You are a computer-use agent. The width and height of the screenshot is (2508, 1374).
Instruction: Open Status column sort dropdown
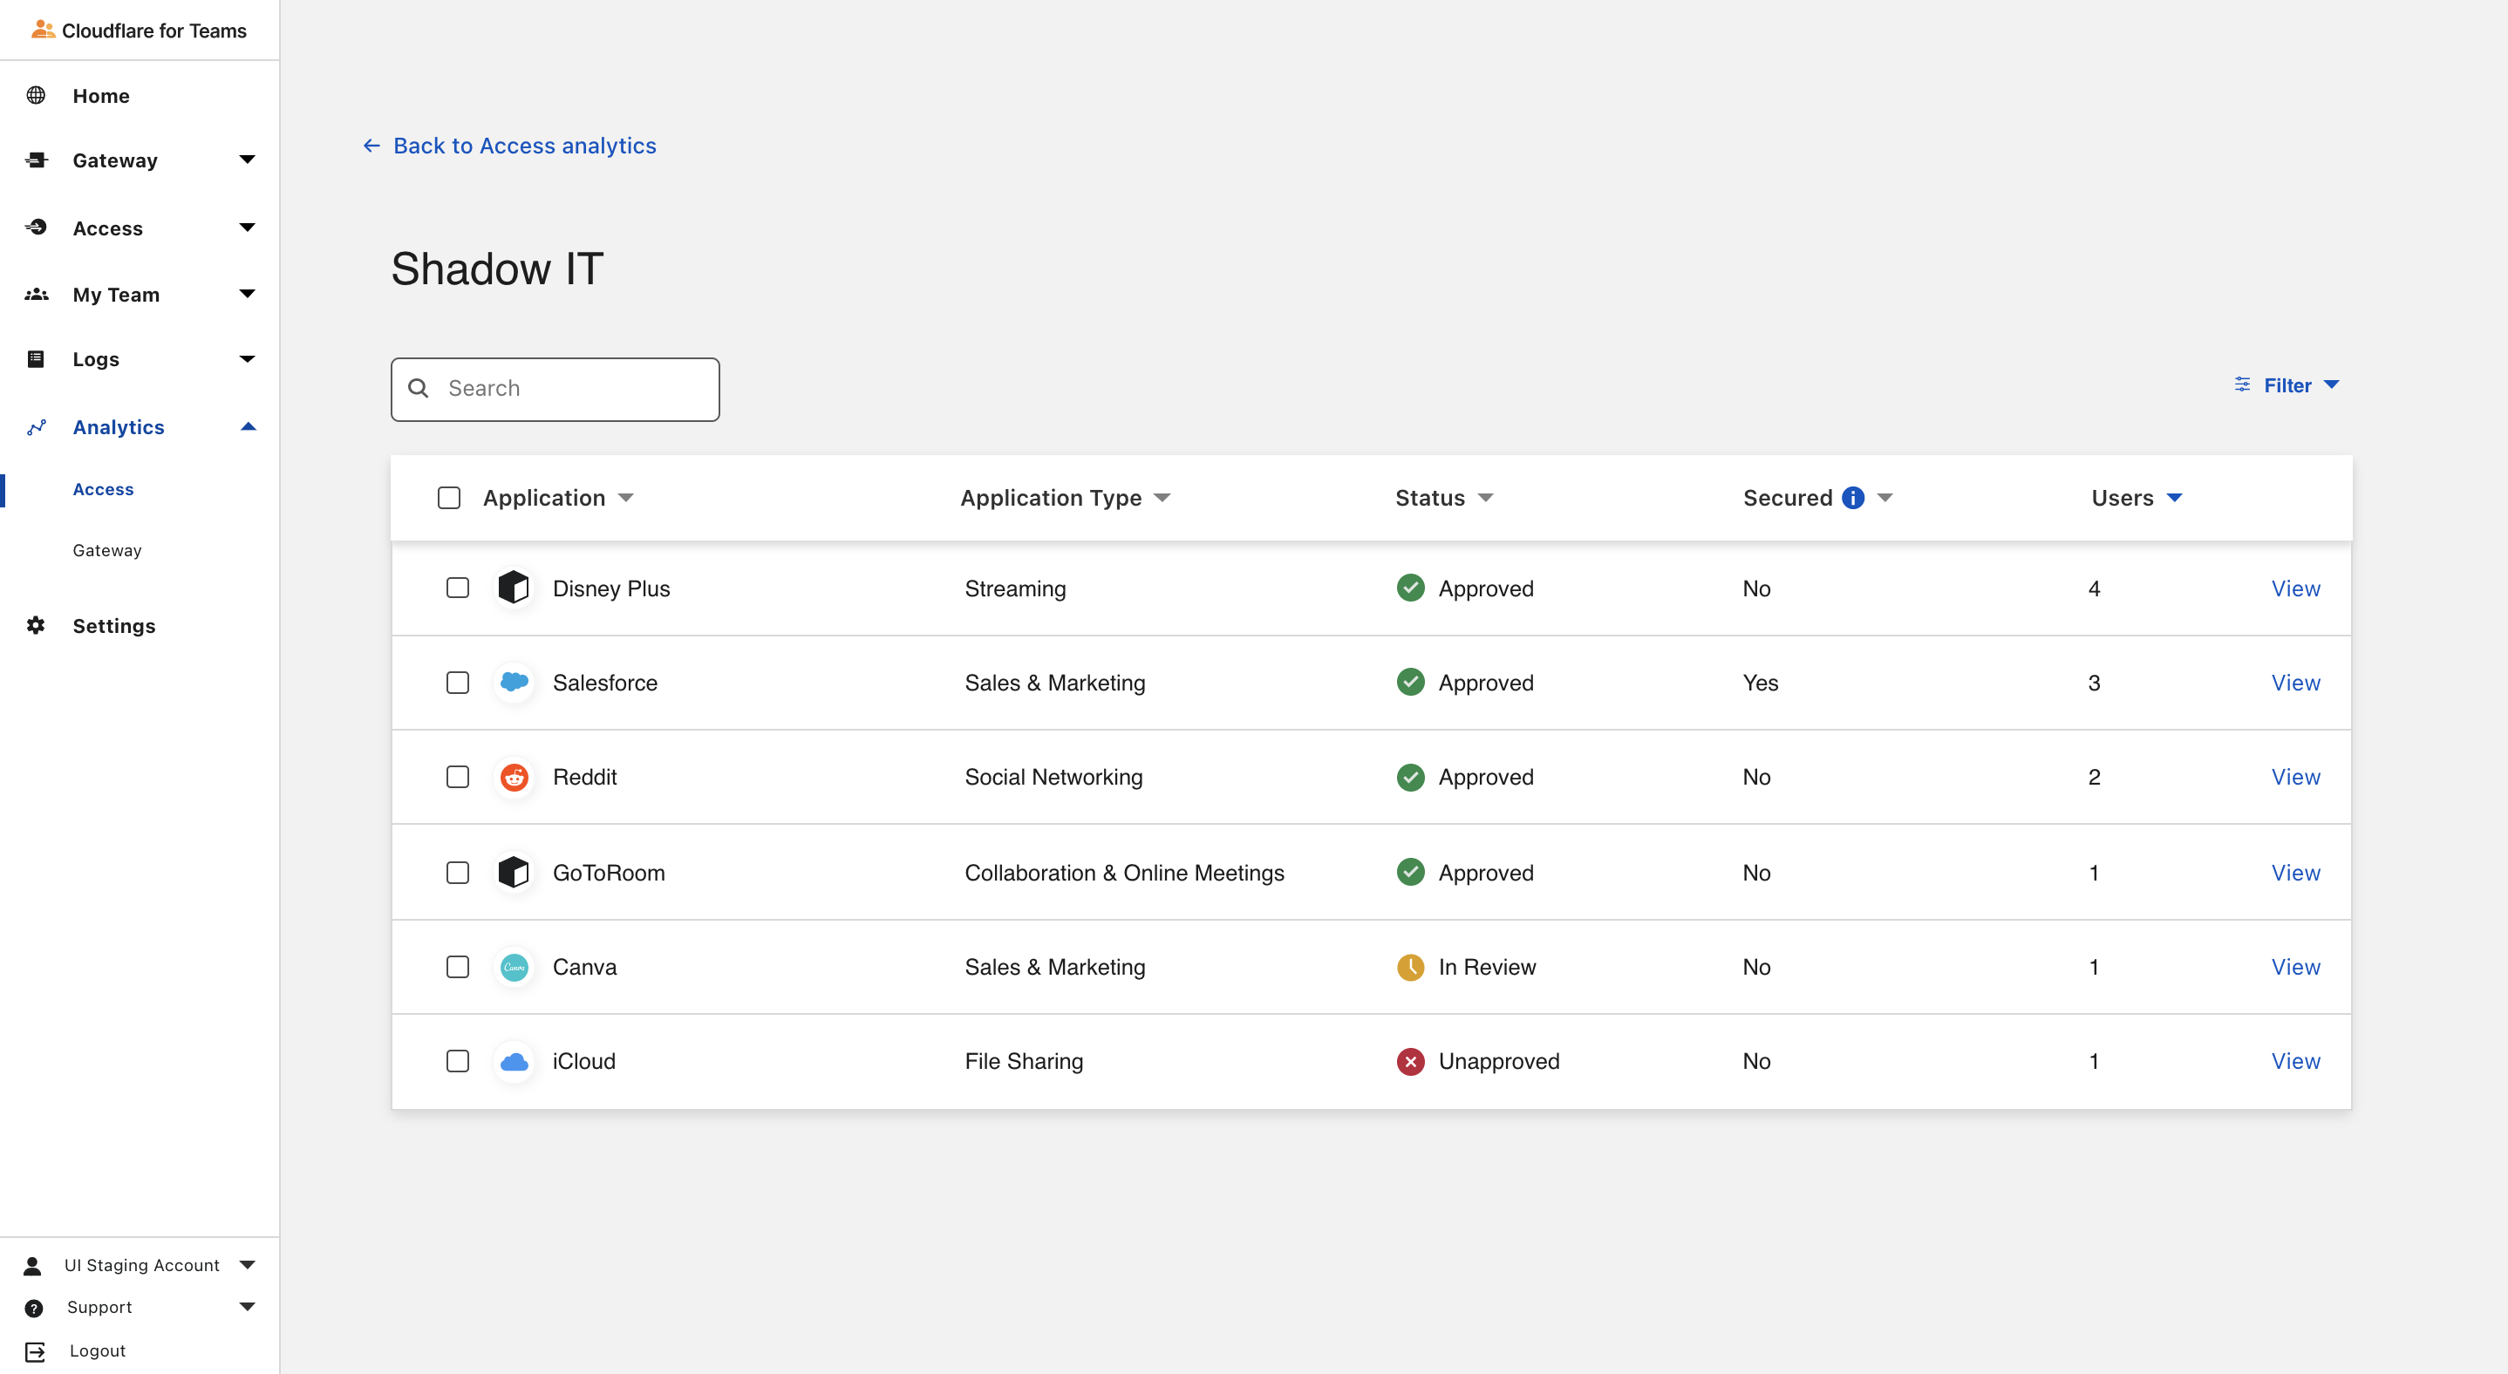[1485, 498]
